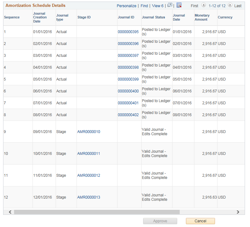Click Posted to Ledger status, row 7
Viewport: 250px width, 227px height.
156,103
